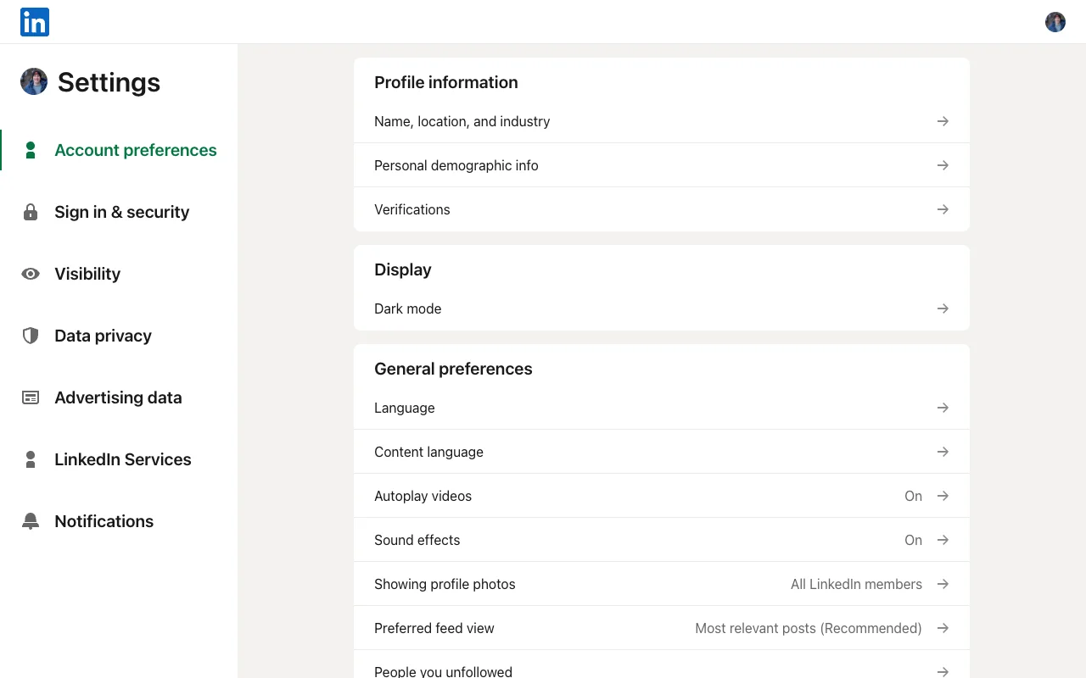Click the Advertising data newspaper icon

point(31,397)
